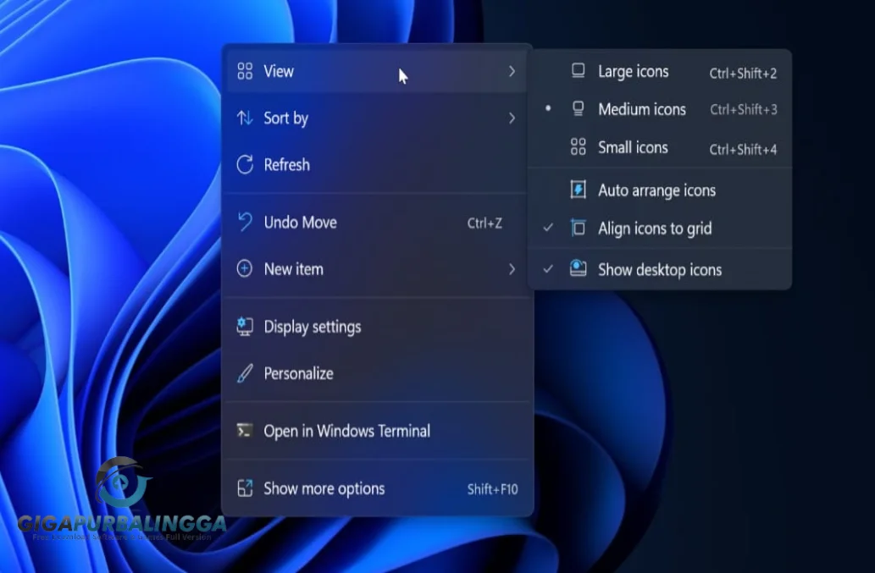Switch to Small icons view
The image size is (875, 573).
coord(660,147)
